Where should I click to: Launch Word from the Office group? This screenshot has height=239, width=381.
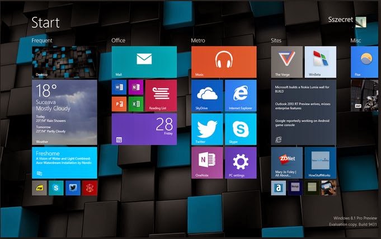click(x=119, y=87)
